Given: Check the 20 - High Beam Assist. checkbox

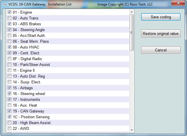Looking at the screenshot, I should [x=9, y=123].
